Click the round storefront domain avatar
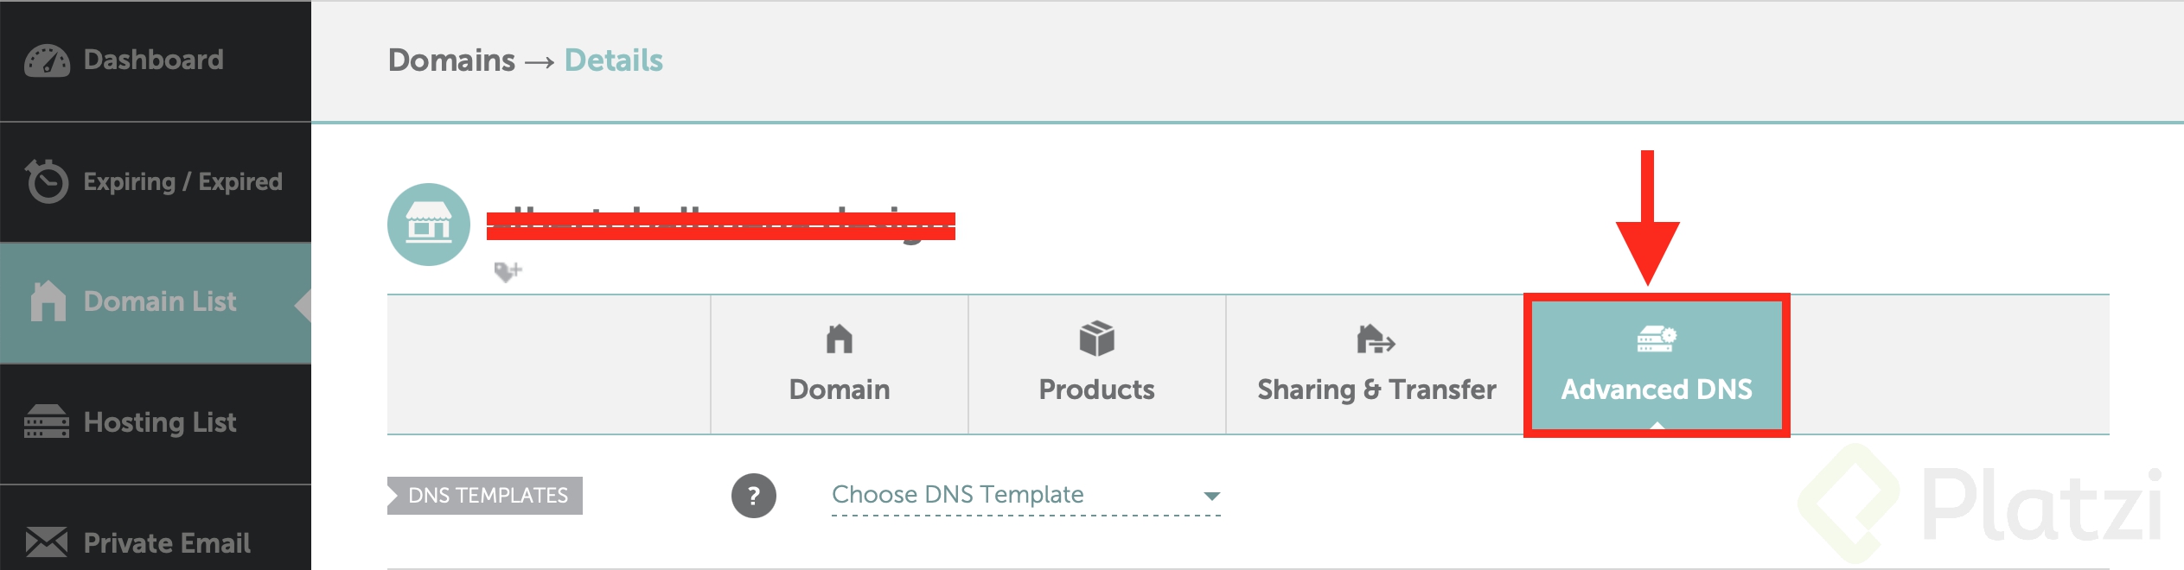Image resolution: width=2184 pixels, height=570 pixels. (429, 225)
